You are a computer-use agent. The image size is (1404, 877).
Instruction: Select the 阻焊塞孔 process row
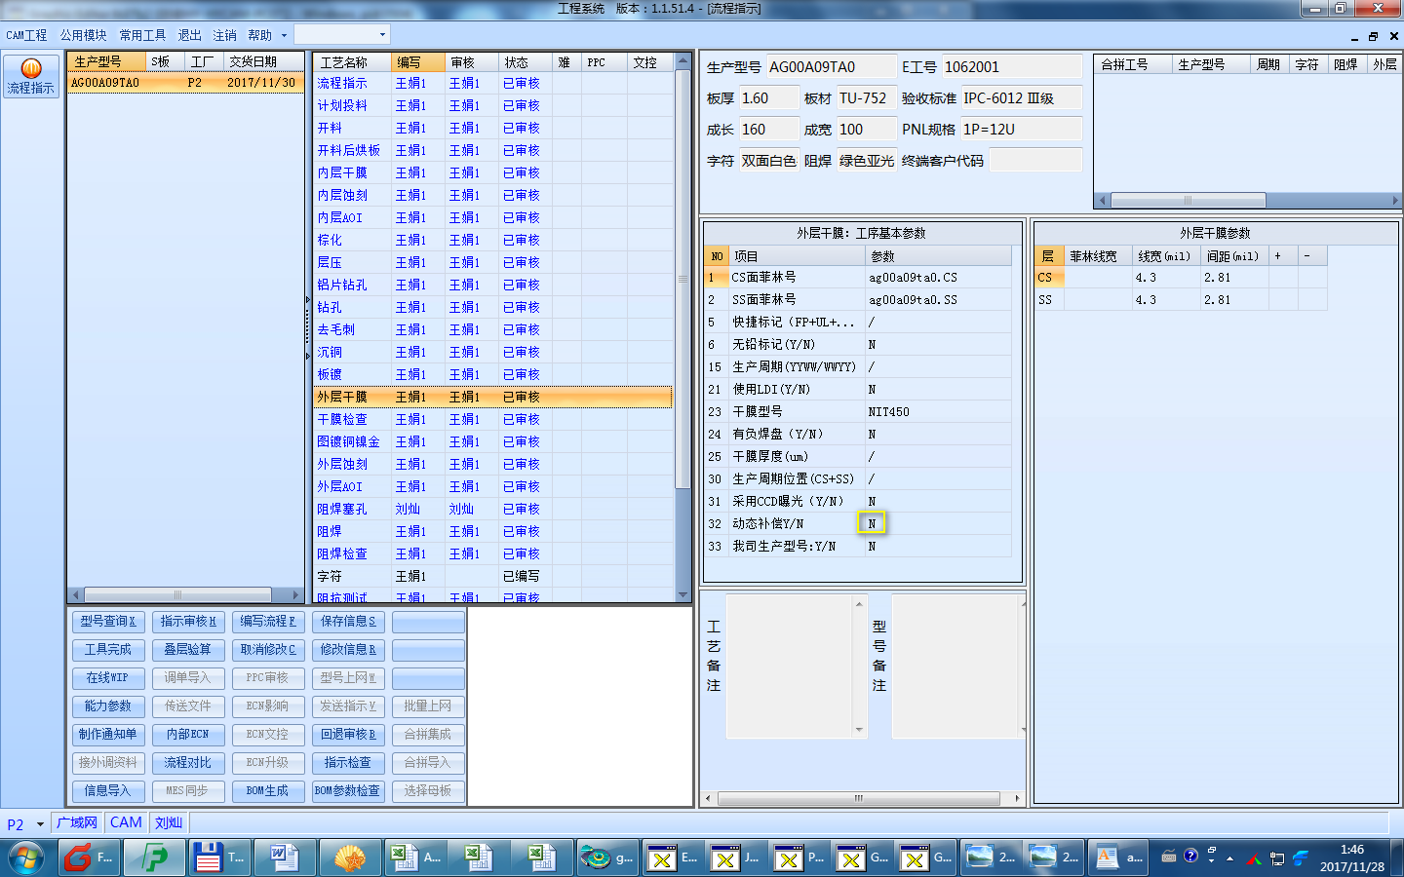492,510
